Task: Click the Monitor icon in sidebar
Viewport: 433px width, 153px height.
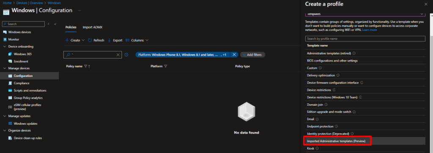Action: click(5, 39)
